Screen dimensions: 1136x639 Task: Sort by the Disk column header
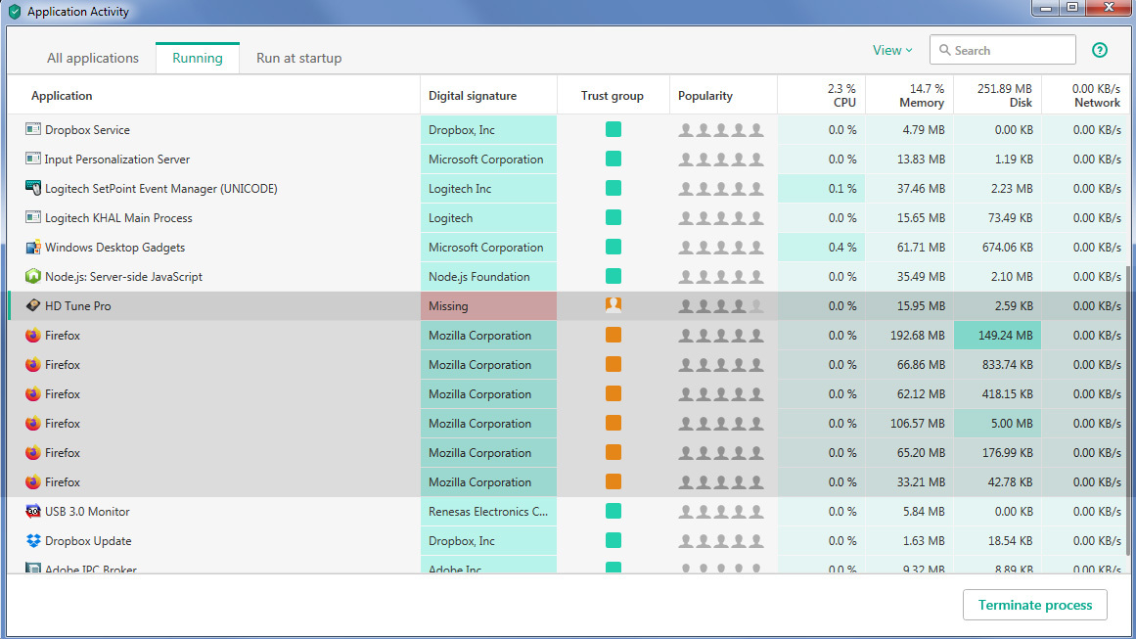coord(998,95)
